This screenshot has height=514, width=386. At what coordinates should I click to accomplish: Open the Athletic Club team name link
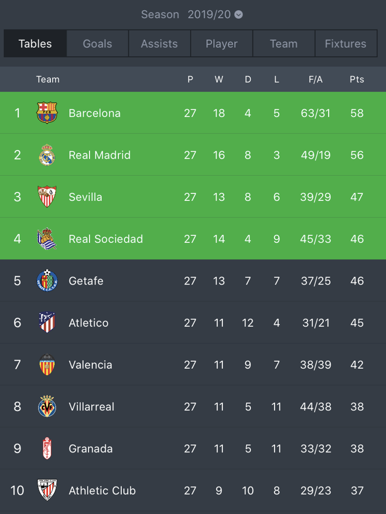point(102,490)
